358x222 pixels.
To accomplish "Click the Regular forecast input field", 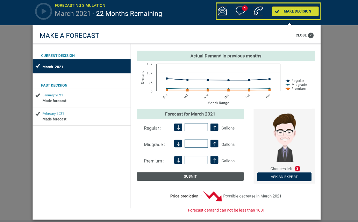I will coord(196,127).
